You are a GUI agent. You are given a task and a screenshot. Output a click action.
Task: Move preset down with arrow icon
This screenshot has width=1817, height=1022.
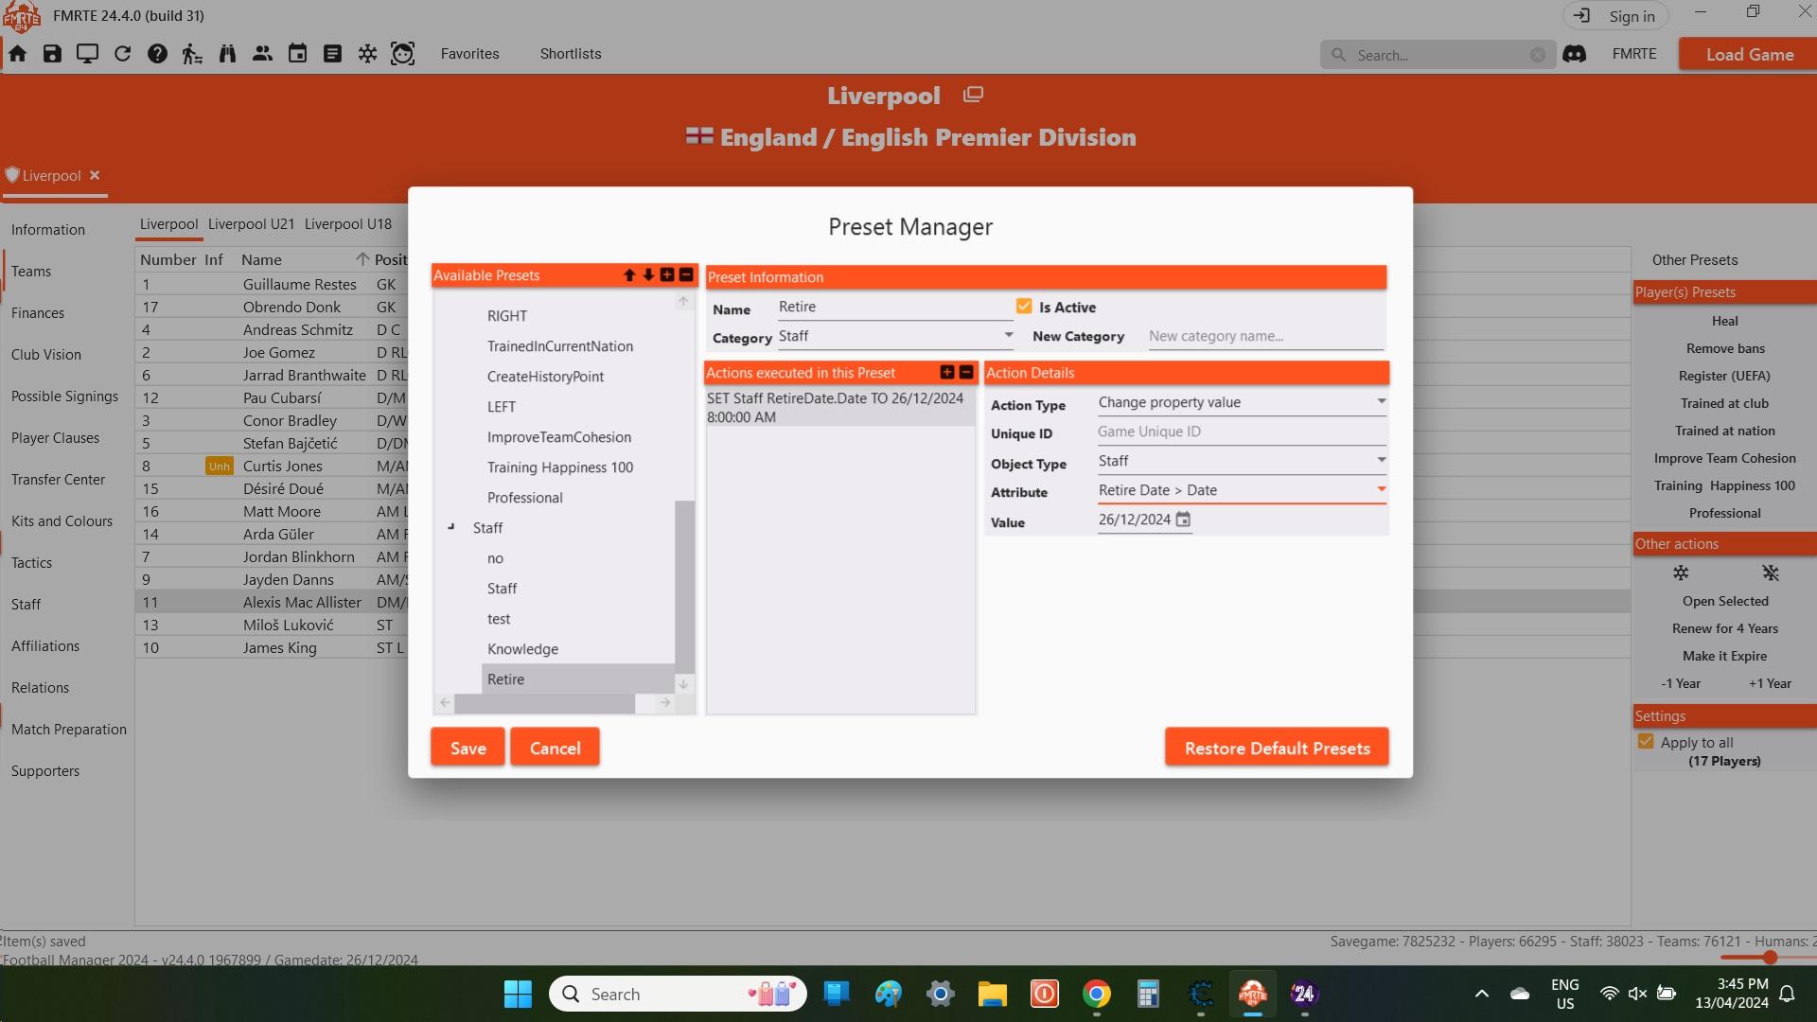click(648, 274)
